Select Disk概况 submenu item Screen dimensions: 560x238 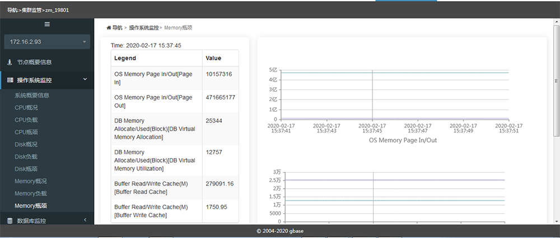[x=26, y=145]
